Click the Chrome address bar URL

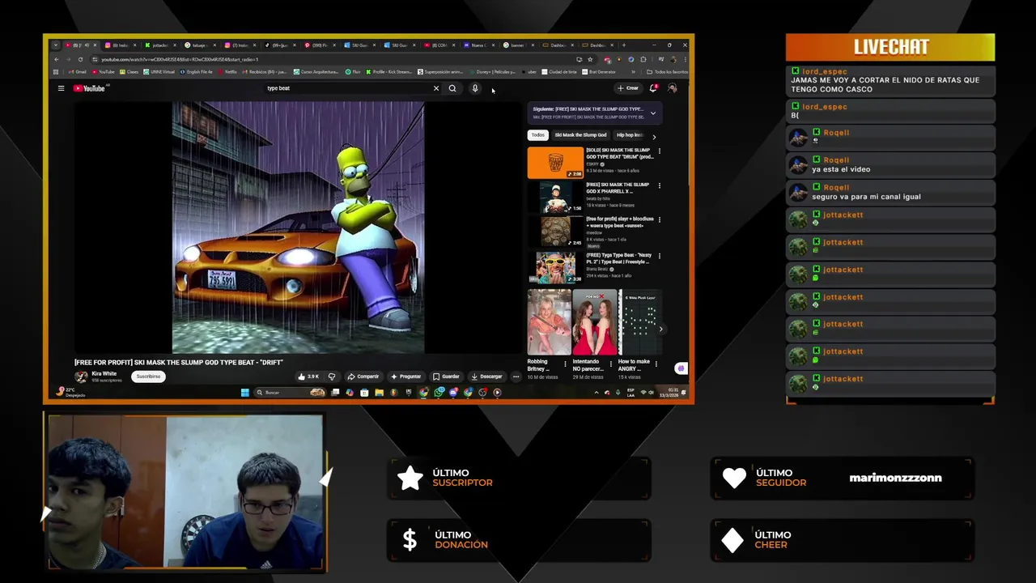(180, 59)
